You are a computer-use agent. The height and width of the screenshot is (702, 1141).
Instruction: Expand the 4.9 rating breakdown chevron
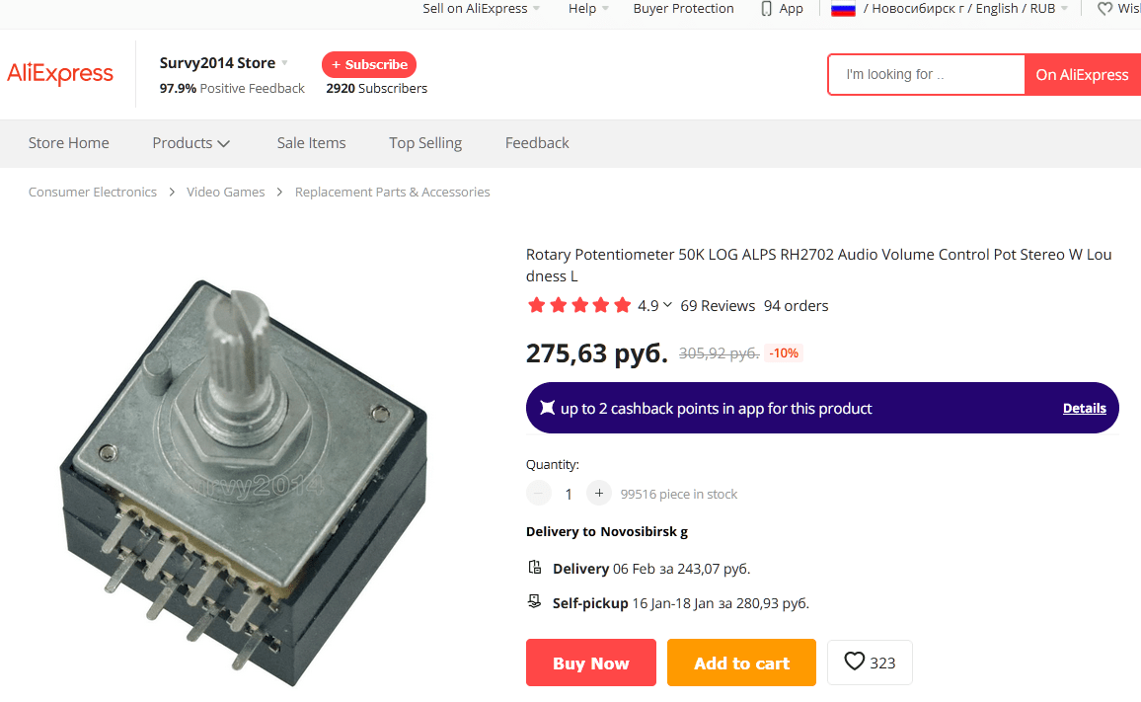point(668,305)
